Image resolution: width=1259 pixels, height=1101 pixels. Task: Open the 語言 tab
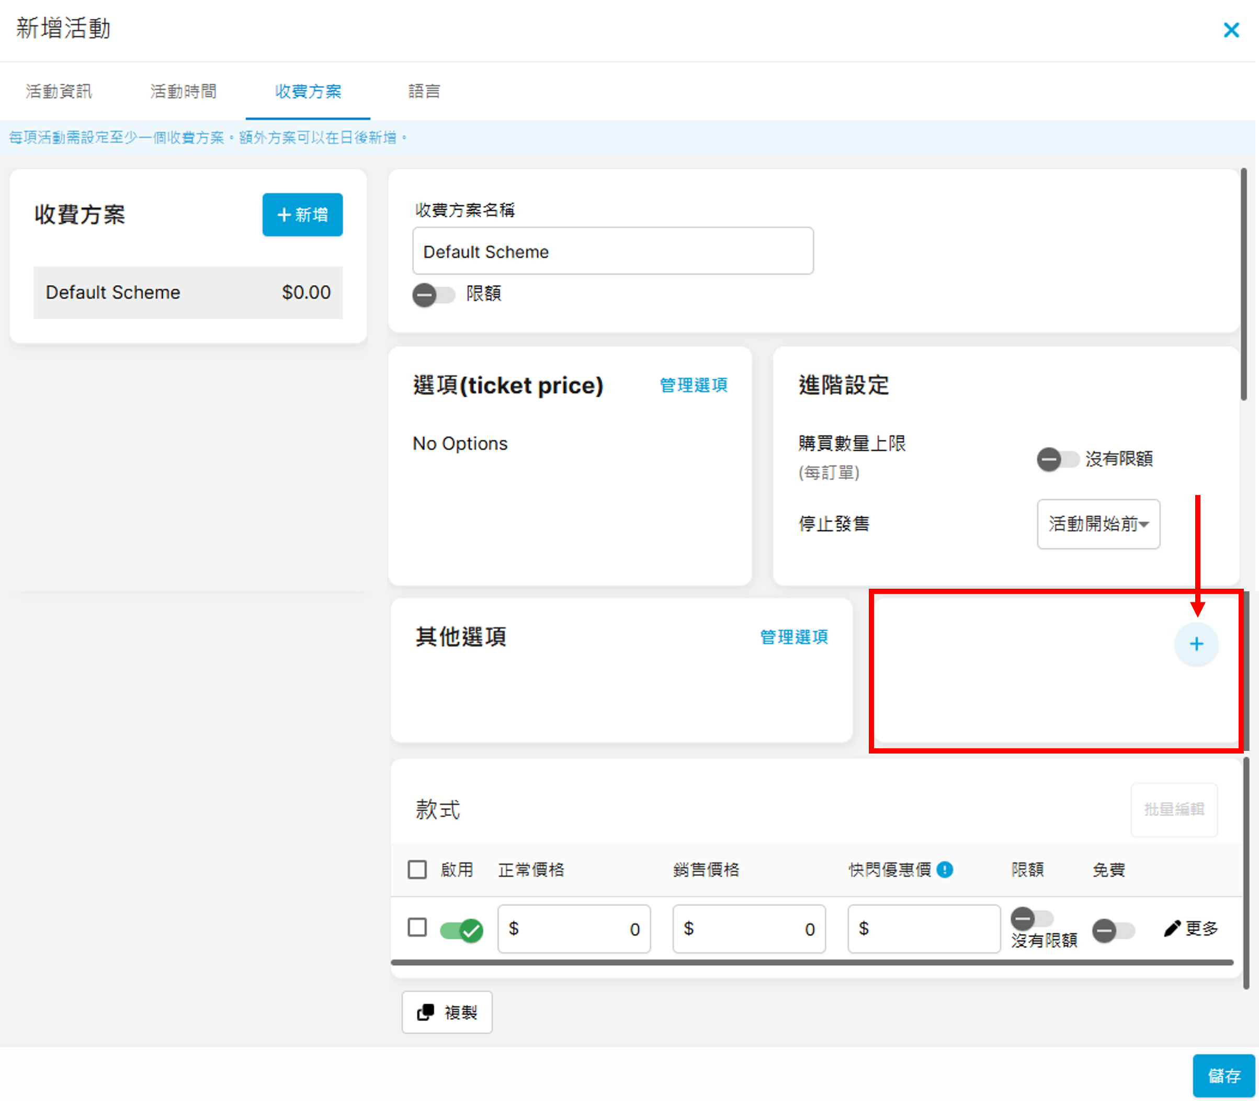click(424, 92)
